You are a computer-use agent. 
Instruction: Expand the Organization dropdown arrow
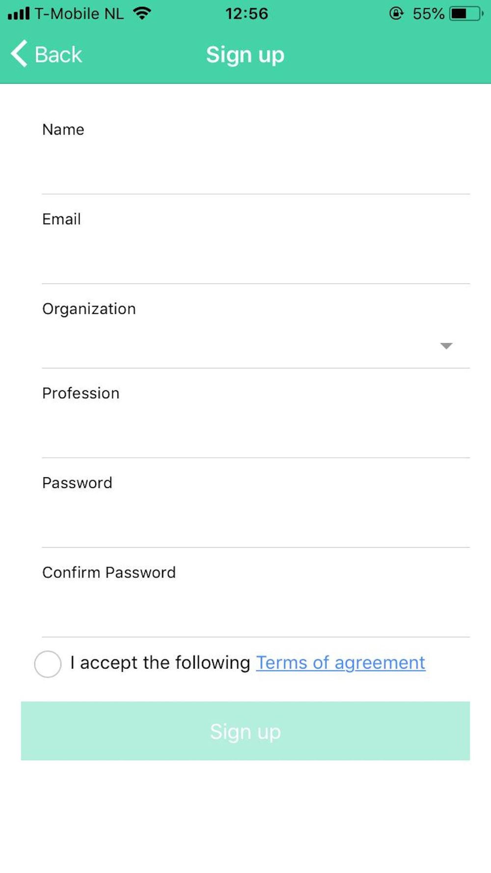446,346
